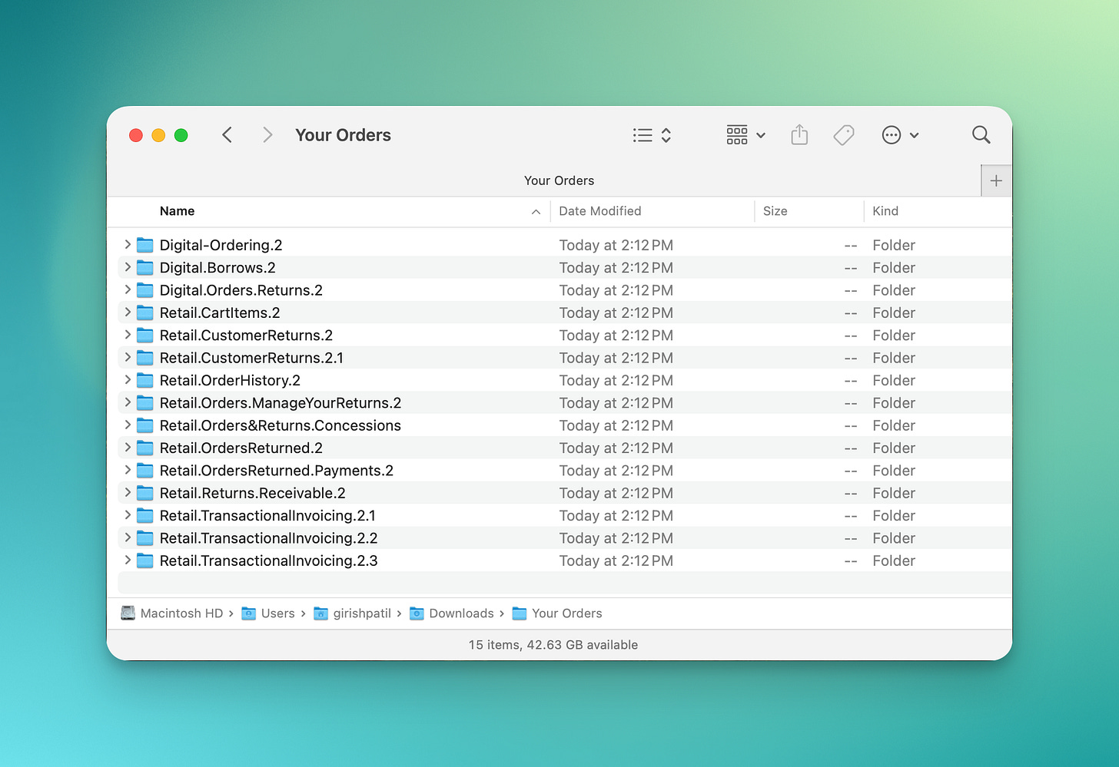Toggle the Name sort direction arrow
1119x767 pixels.
[536, 212]
